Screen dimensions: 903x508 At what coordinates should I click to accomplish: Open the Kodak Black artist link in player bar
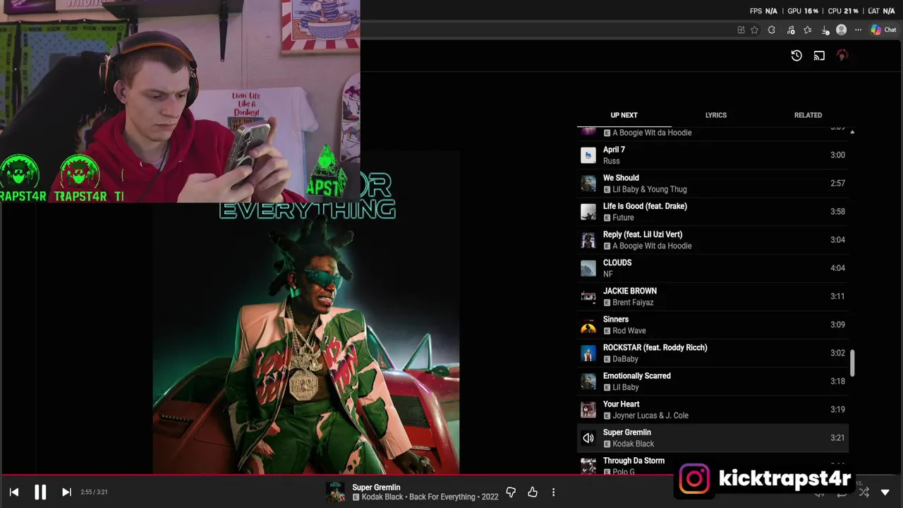click(383, 497)
